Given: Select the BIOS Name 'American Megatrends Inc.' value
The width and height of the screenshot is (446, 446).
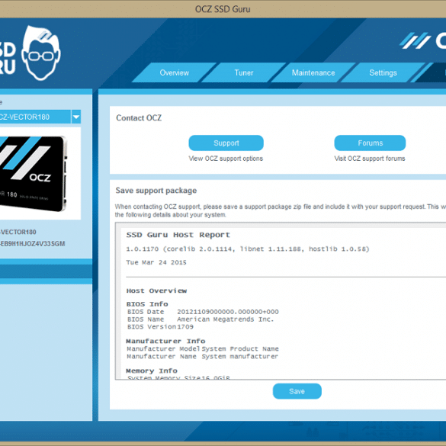Looking at the screenshot, I should pyautogui.click(x=225, y=319).
